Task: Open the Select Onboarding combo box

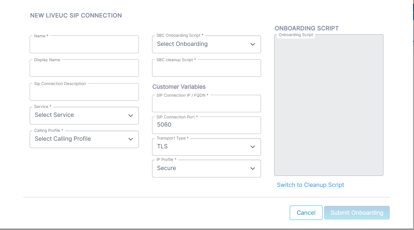Action: click(x=207, y=44)
